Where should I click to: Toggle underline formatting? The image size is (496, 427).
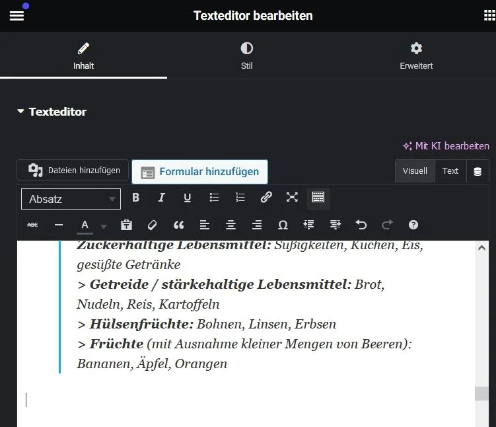188,198
